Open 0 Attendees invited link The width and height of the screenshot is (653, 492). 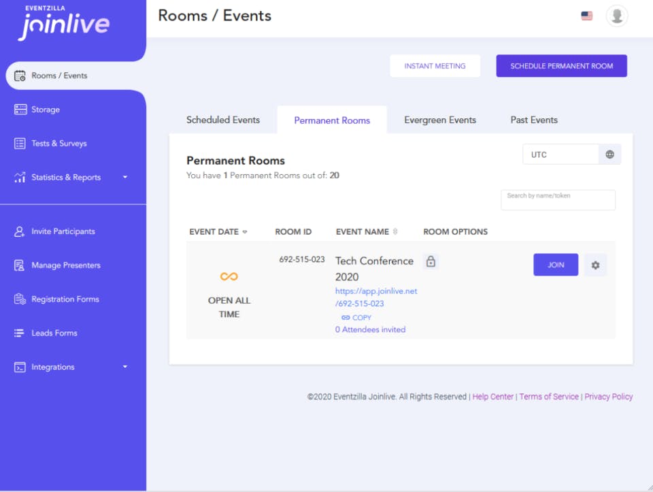[370, 329]
